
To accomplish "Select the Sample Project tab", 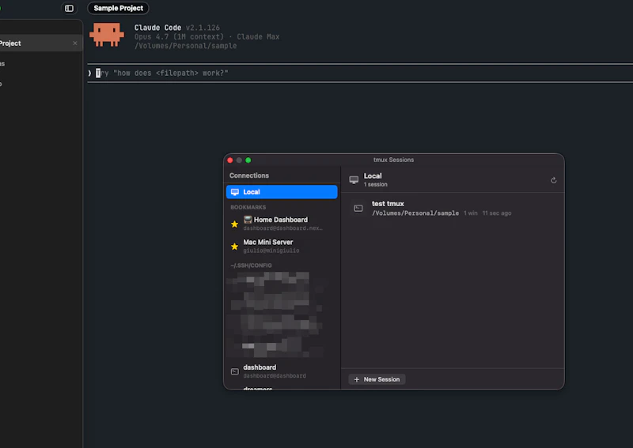I will pyautogui.click(x=118, y=8).
